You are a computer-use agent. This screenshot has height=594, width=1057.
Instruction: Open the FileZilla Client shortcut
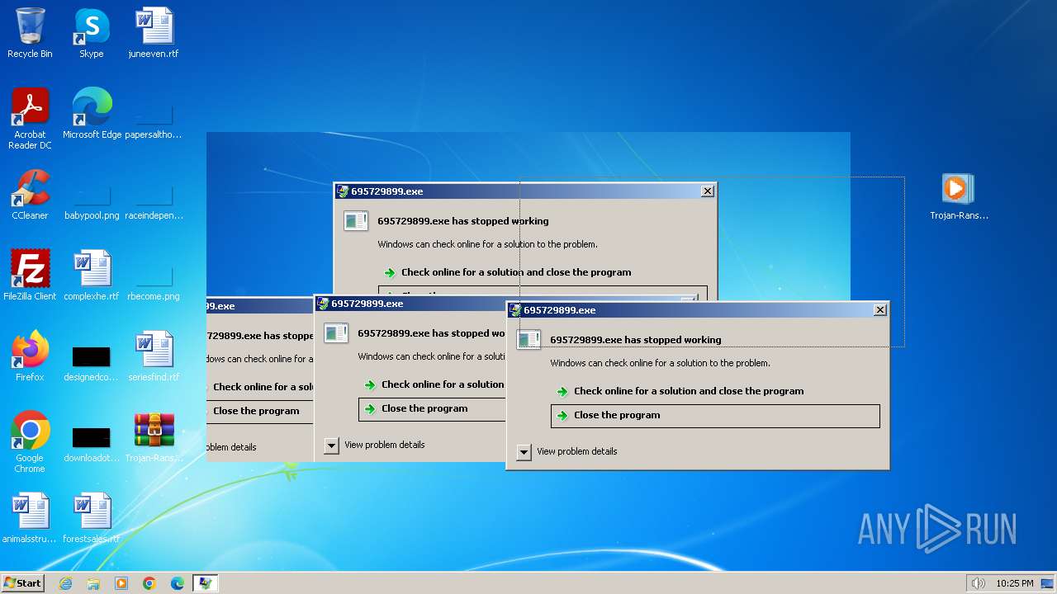(x=30, y=276)
